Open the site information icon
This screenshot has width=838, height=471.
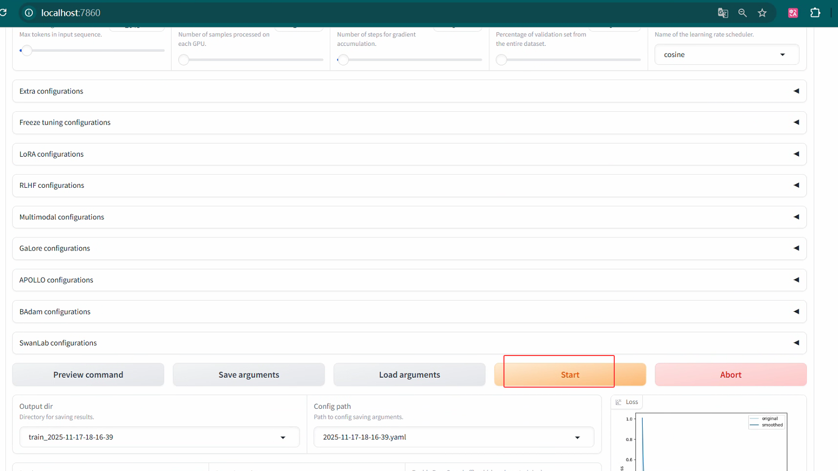pyautogui.click(x=29, y=13)
